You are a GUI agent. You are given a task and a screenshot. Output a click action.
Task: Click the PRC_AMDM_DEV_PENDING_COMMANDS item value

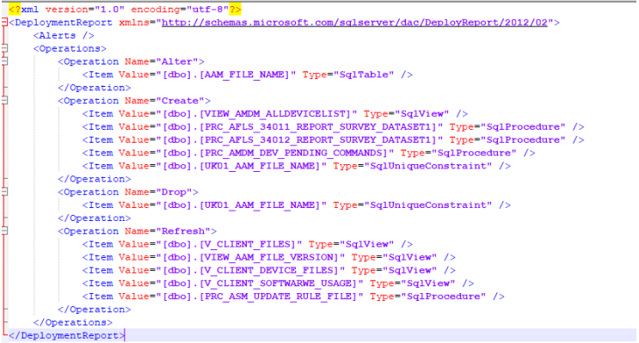pyautogui.click(x=274, y=153)
